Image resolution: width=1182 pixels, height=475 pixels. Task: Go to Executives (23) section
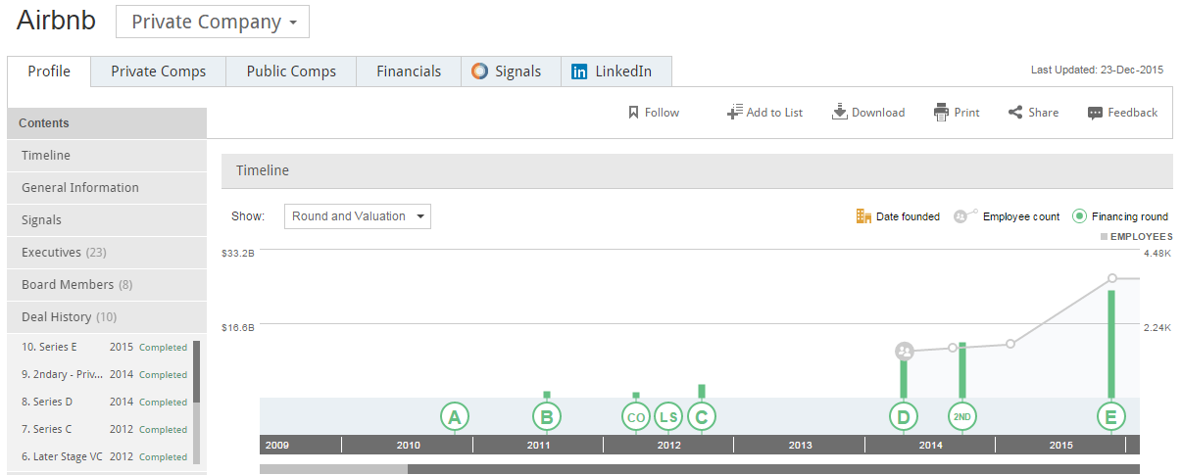pyautogui.click(x=107, y=253)
